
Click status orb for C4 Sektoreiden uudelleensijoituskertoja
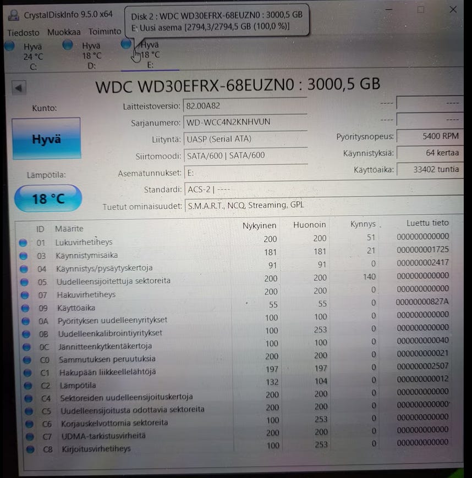[29, 398]
